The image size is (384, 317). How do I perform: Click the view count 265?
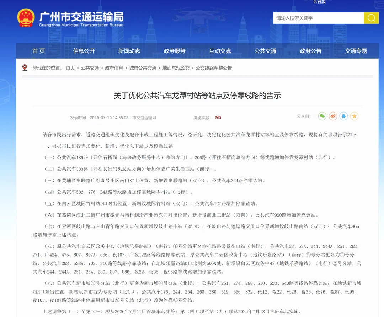click(218, 118)
